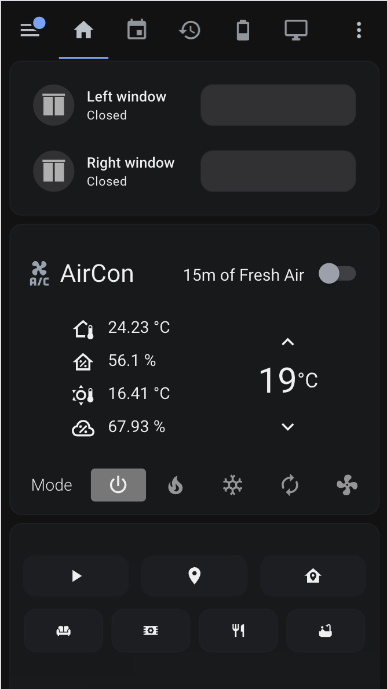
Task: Increase AirCon target temperature with up chevron
Action: 287,342
